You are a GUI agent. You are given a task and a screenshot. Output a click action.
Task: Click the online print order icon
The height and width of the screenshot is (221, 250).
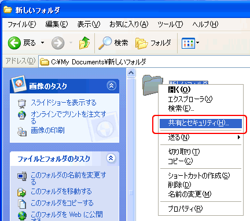(x=21, y=115)
